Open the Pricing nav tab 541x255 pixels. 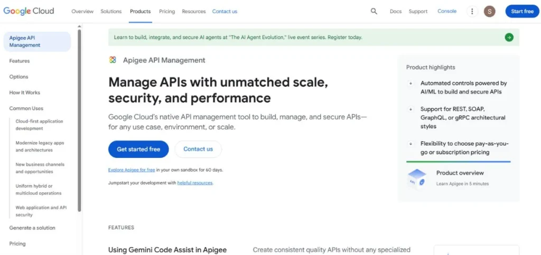(167, 12)
